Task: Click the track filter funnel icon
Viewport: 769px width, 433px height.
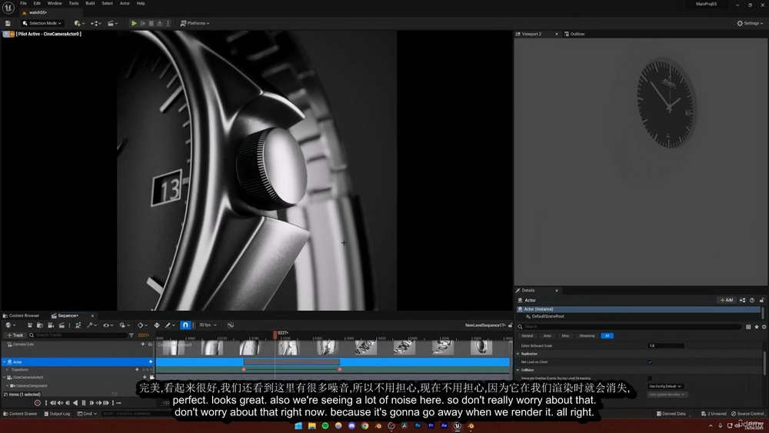Action: click(x=131, y=335)
